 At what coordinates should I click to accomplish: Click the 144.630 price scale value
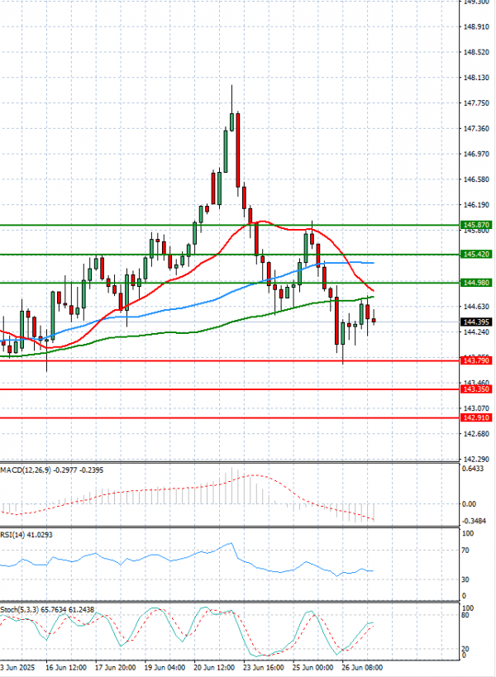click(x=476, y=307)
